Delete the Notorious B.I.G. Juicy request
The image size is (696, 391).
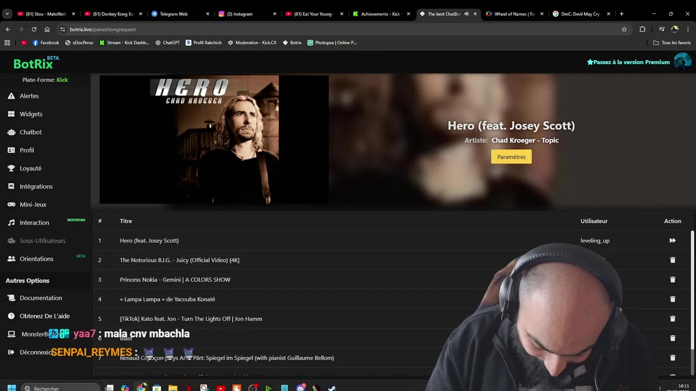[673, 260]
